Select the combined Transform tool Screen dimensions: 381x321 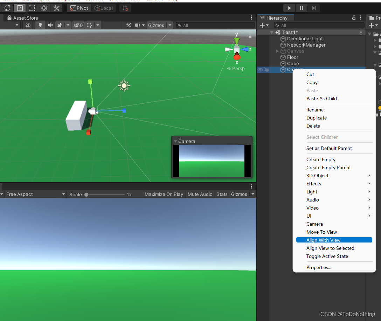pyautogui.click(x=44, y=8)
